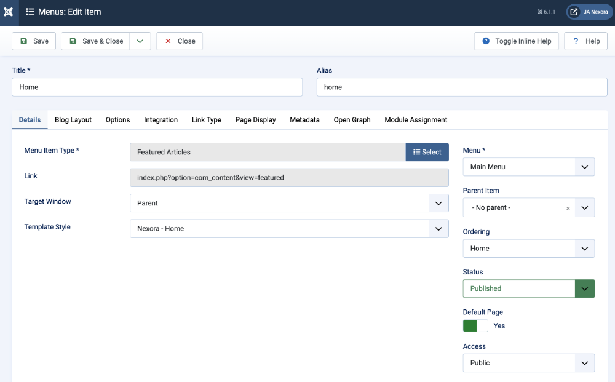Click the Save button
Image resolution: width=615 pixels, height=382 pixels.
pyautogui.click(x=34, y=41)
